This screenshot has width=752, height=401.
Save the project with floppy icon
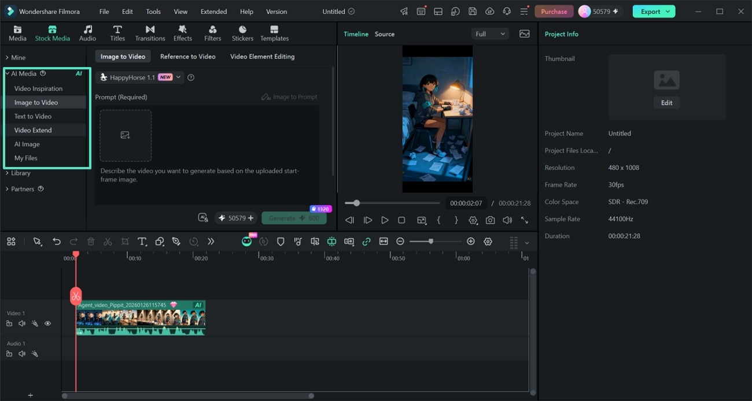[x=473, y=12]
